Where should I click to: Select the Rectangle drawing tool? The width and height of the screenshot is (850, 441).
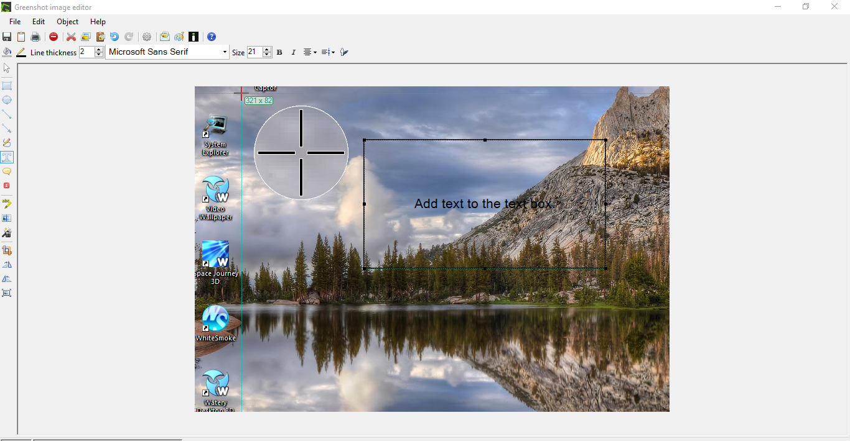pyautogui.click(x=7, y=85)
